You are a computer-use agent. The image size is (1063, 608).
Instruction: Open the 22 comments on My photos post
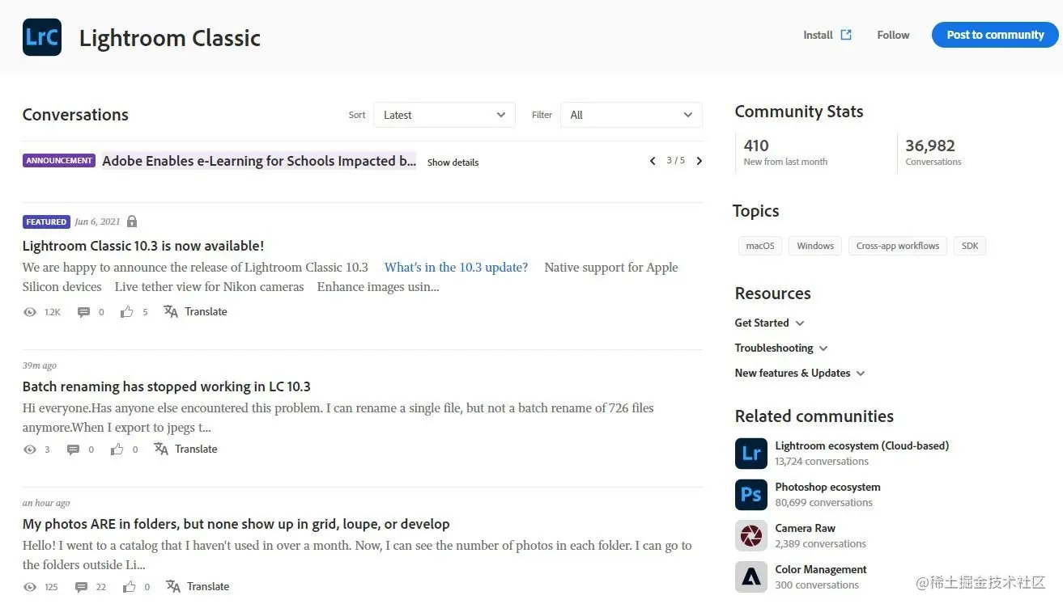[81, 587]
